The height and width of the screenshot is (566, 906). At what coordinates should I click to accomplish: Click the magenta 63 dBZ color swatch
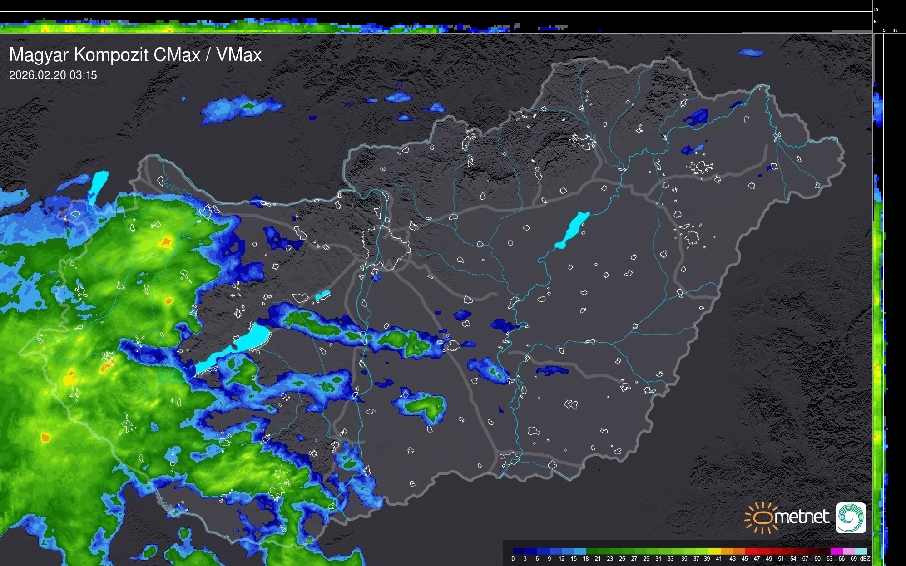[836, 551]
